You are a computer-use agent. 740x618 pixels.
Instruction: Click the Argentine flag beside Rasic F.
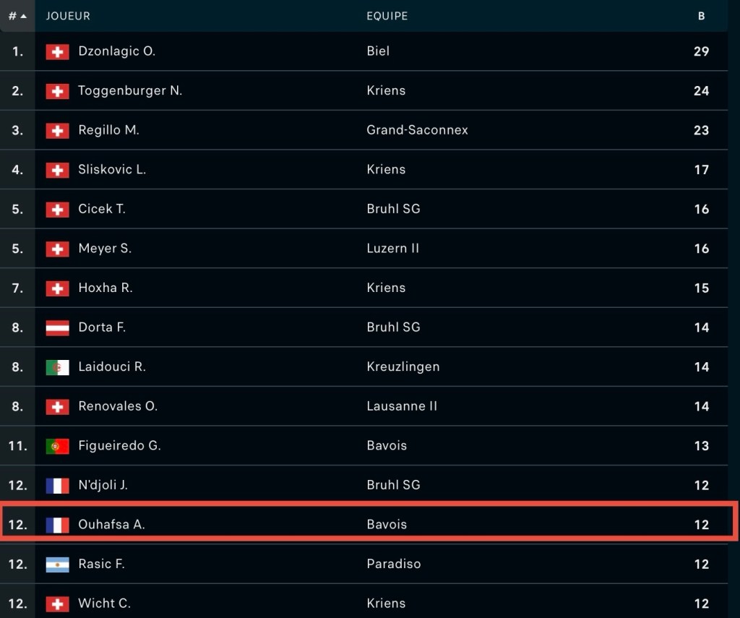tap(58, 565)
